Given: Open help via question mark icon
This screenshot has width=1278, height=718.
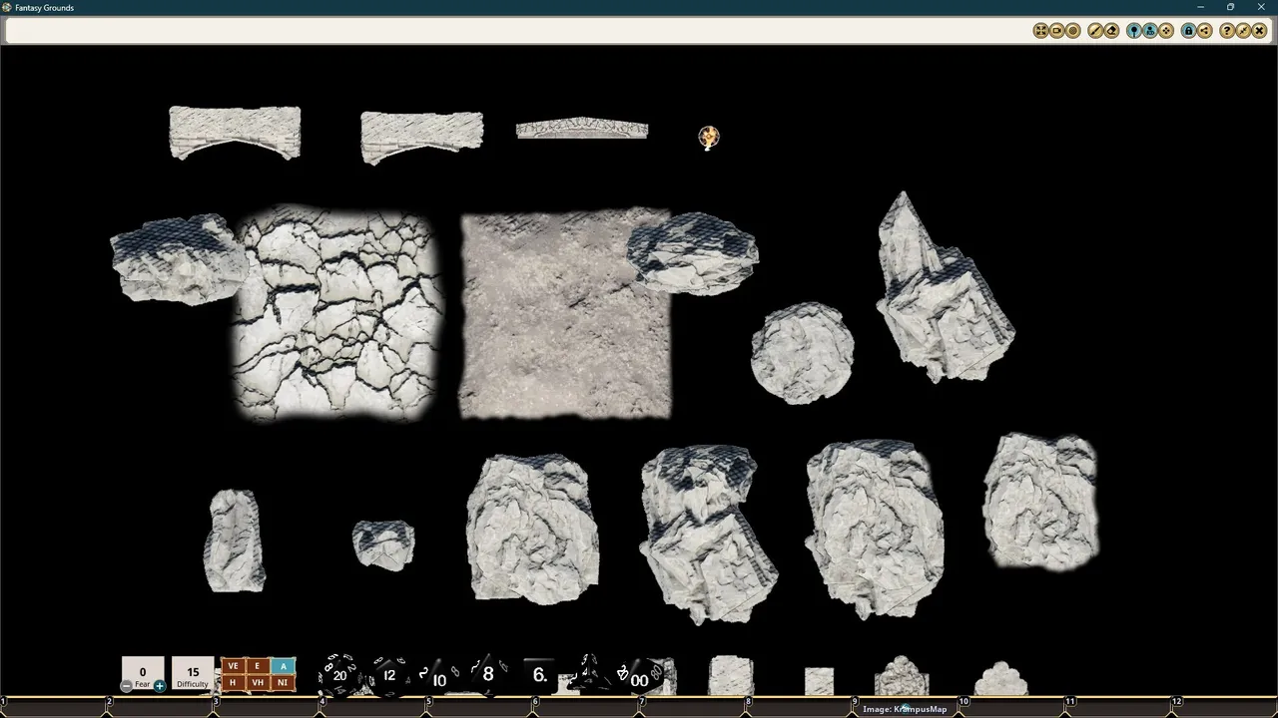Looking at the screenshot, I should point(1227,31).
